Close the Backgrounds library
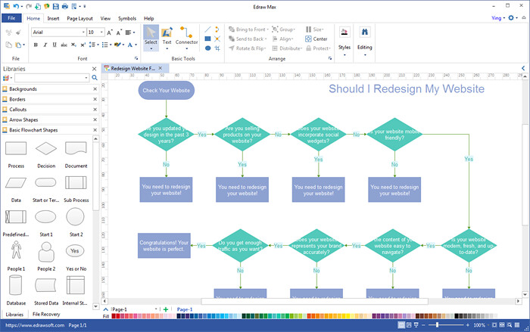Image resolution: width=530 pixels, height=332 pixels. pyautogui.click(x=95, y=89)
